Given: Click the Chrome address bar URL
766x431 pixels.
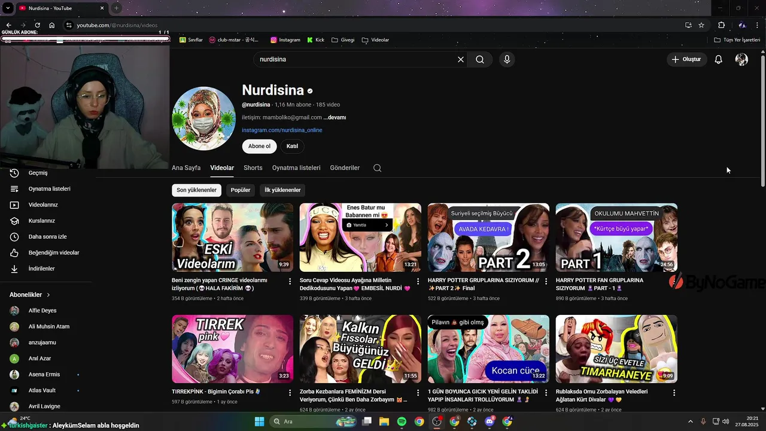Looking at the screenshot, I should pyautogui.click(x=117, y=25).
